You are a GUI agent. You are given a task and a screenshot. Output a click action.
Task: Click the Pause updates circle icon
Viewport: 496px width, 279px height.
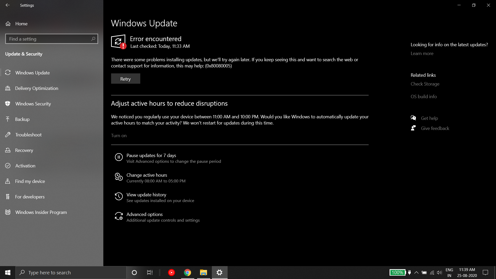119,157
